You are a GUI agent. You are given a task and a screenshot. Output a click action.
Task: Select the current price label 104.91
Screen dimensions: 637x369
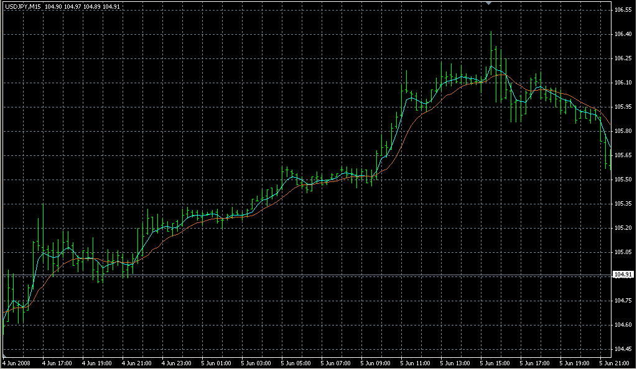[x=623, y=275]
